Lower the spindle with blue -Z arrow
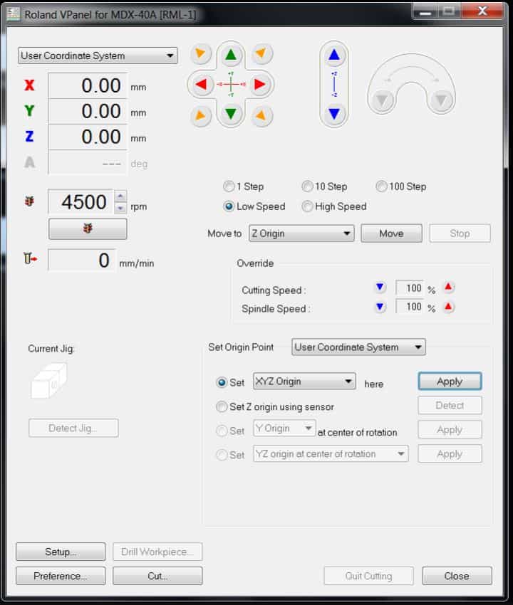The height and width of the screenshot is (605, 513). [x=334, y=114]
